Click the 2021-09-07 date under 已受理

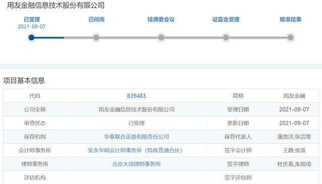[32, 27]
